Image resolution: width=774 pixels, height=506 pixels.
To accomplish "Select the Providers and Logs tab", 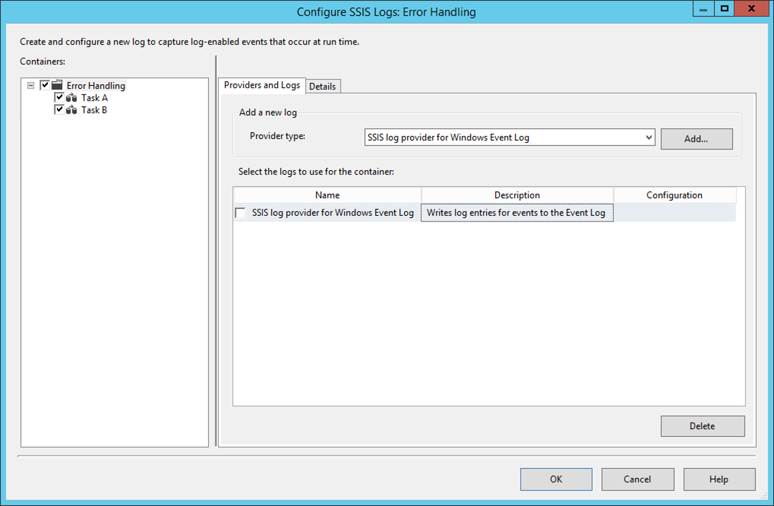I will [x=262, y=85].
